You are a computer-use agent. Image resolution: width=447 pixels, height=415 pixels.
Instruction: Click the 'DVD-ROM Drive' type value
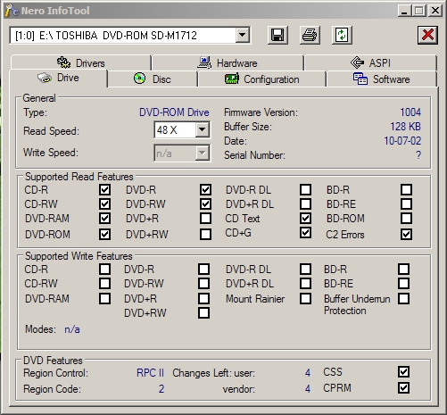174,112
